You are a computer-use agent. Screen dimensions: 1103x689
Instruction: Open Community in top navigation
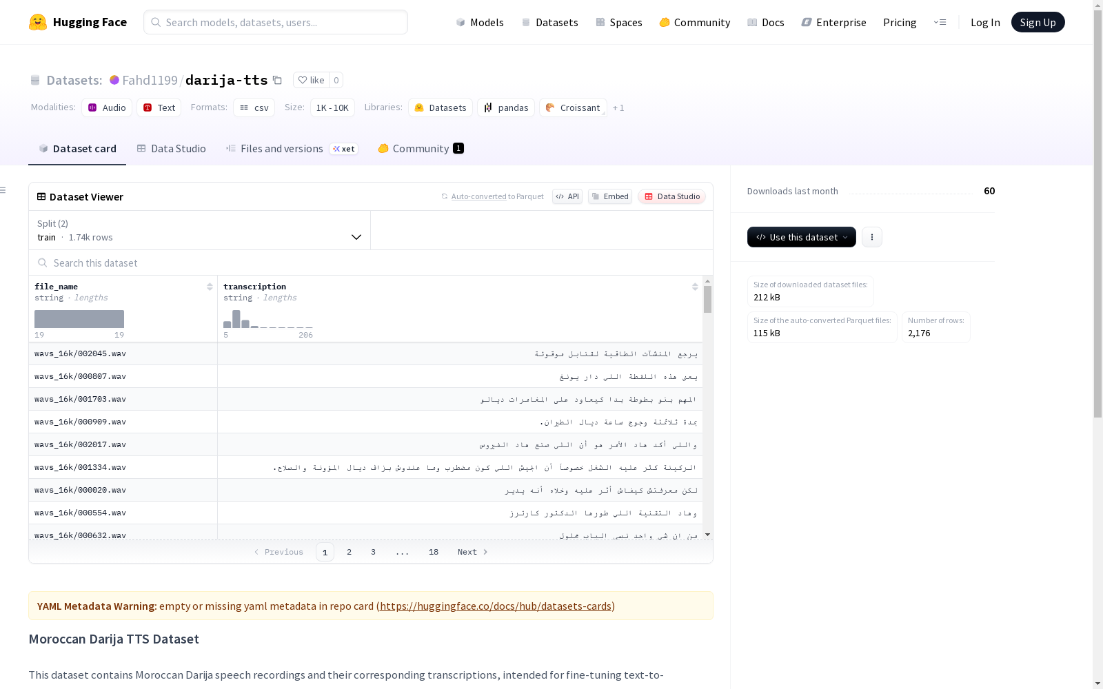pos(695,22)
